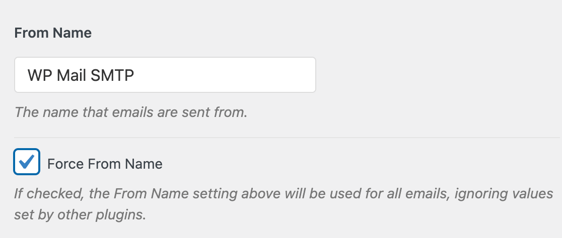Click empty area of From Name input

click(x=226, y=75)
